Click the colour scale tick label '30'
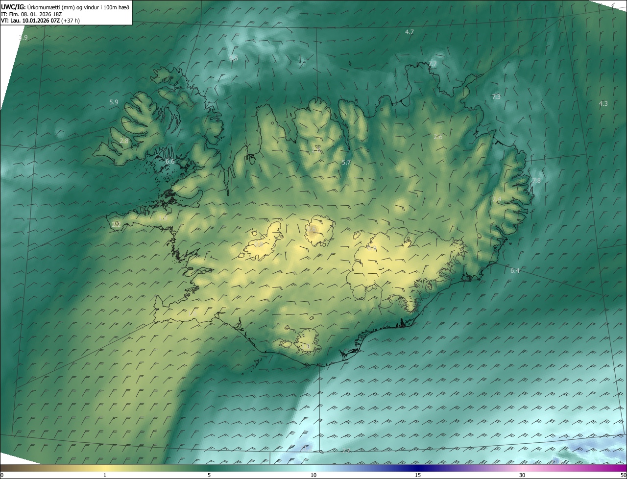The image size is (627, 479). (x=522, y=475)
